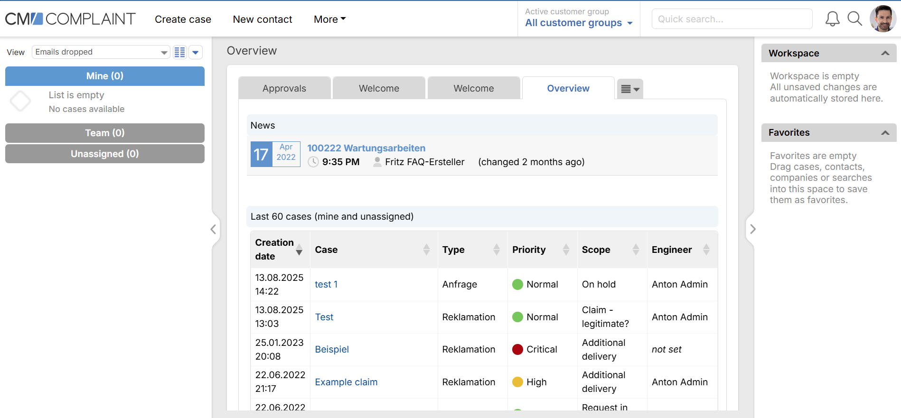Focus the Quick search field
Image resolution: width=901 pixels, height=418 pixels.
(732, 19)
